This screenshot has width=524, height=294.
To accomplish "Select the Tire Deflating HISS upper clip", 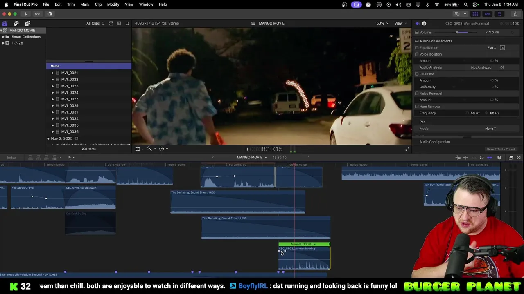I will (238, 202).
